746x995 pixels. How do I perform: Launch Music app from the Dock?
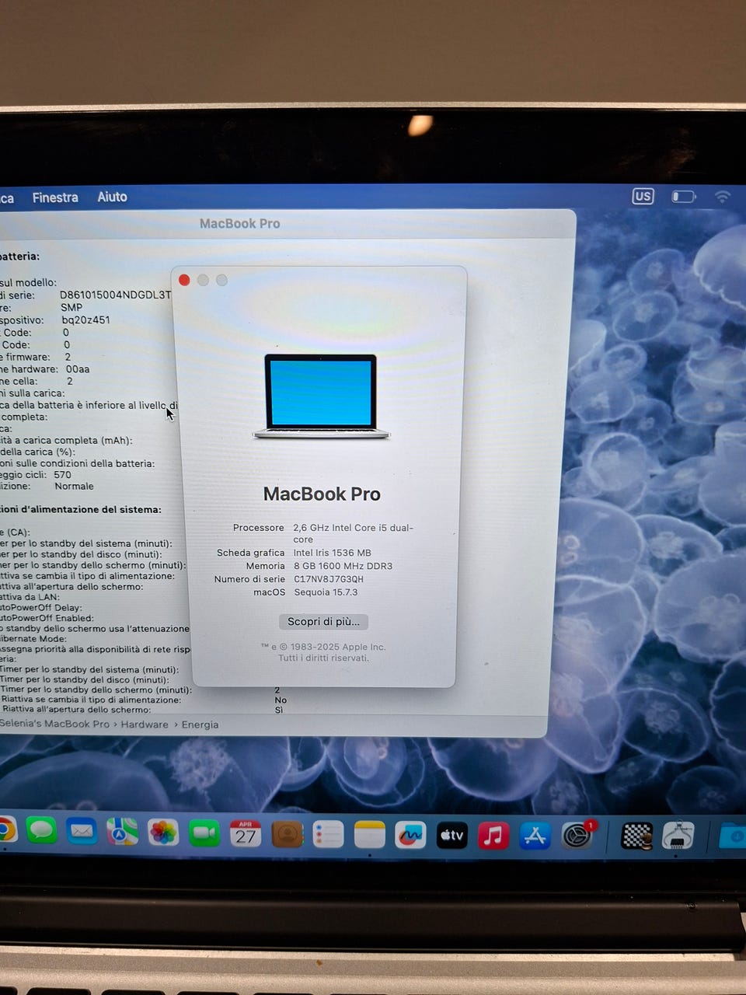point(493,836)
